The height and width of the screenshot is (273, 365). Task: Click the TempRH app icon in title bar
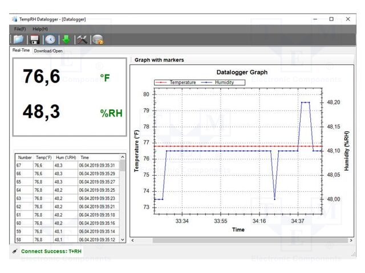pos(15,19)
